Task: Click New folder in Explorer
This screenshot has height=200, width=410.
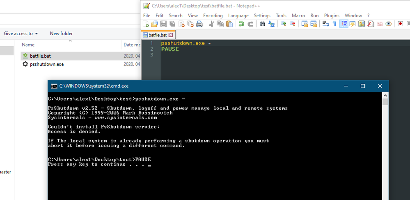Action: coord(61,34)
